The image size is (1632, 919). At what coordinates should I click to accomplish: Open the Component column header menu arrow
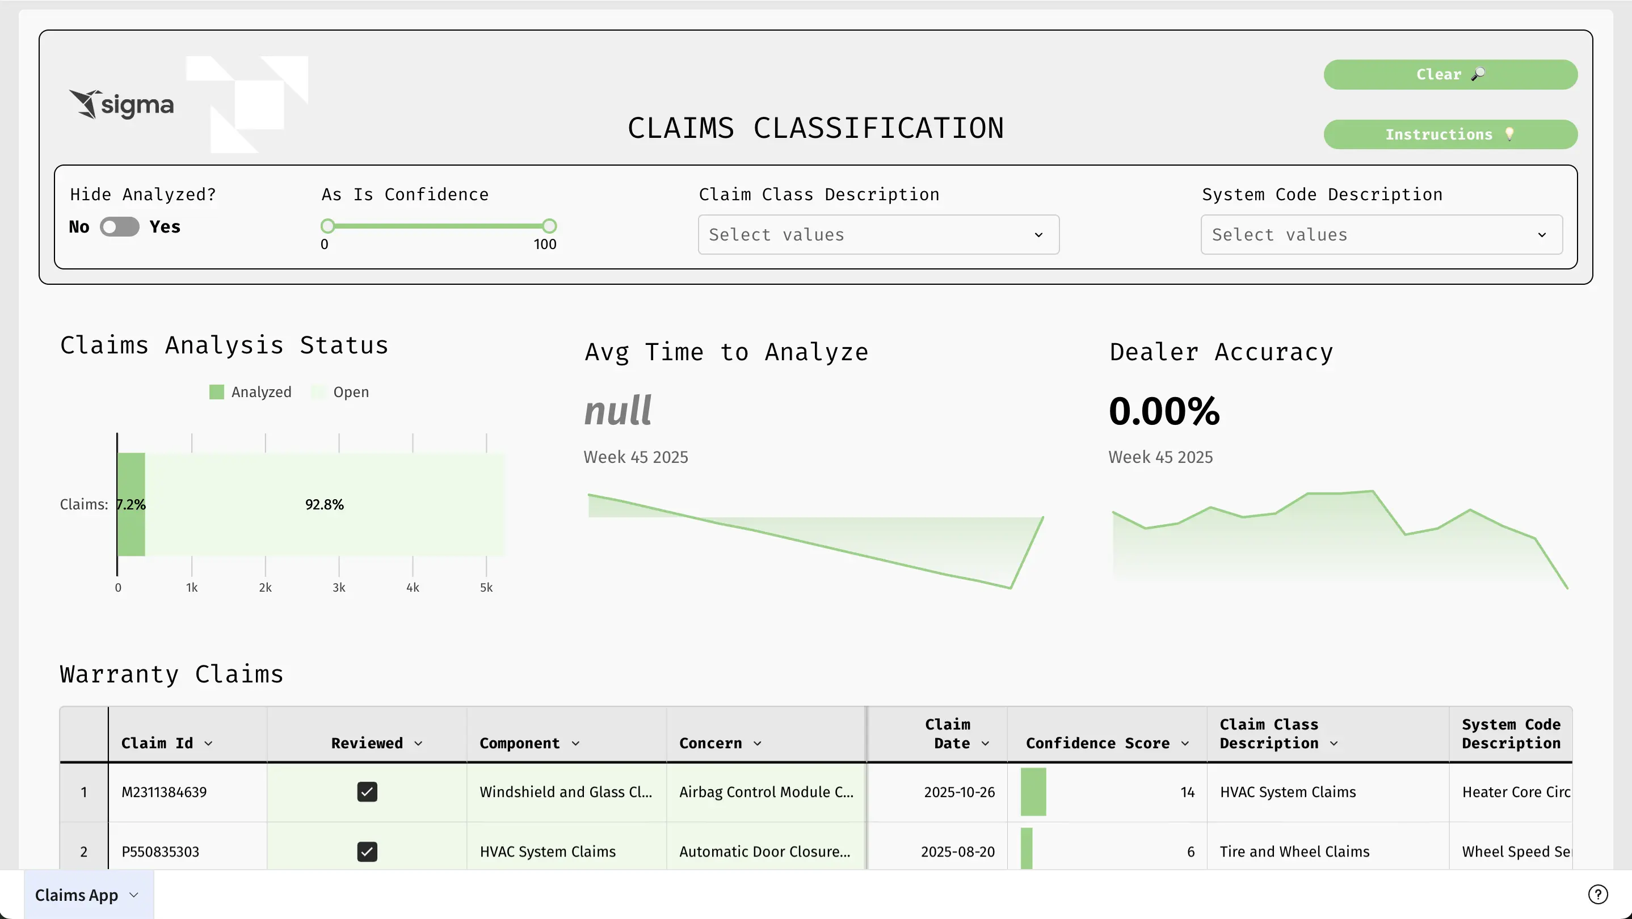pyautogui.click(x=575, y=744)
